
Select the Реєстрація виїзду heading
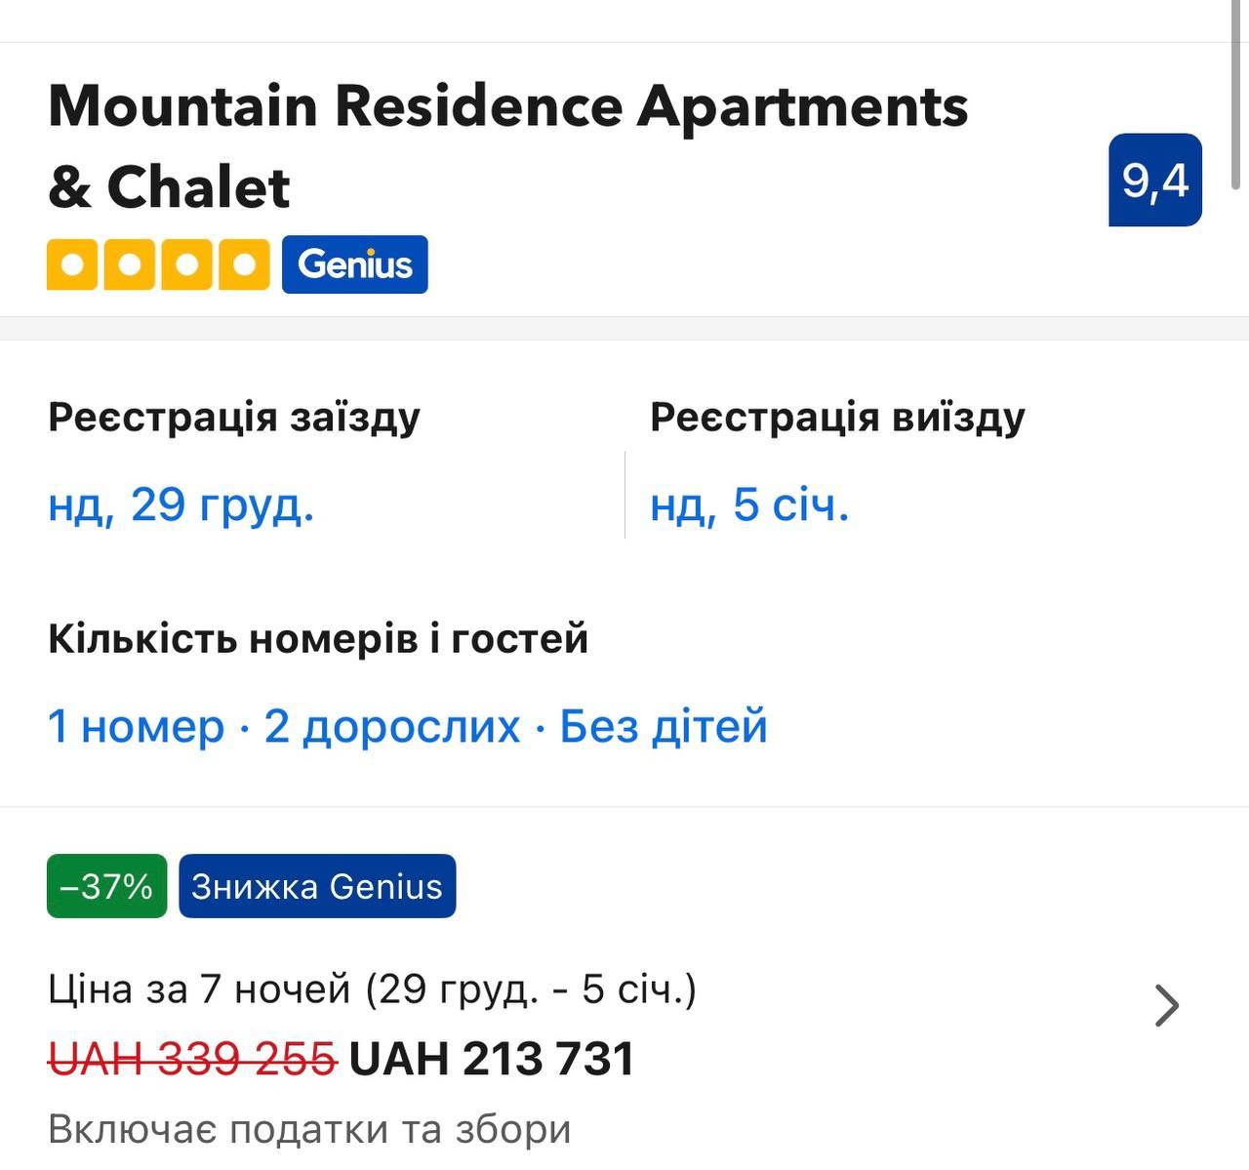pos(837,418)
